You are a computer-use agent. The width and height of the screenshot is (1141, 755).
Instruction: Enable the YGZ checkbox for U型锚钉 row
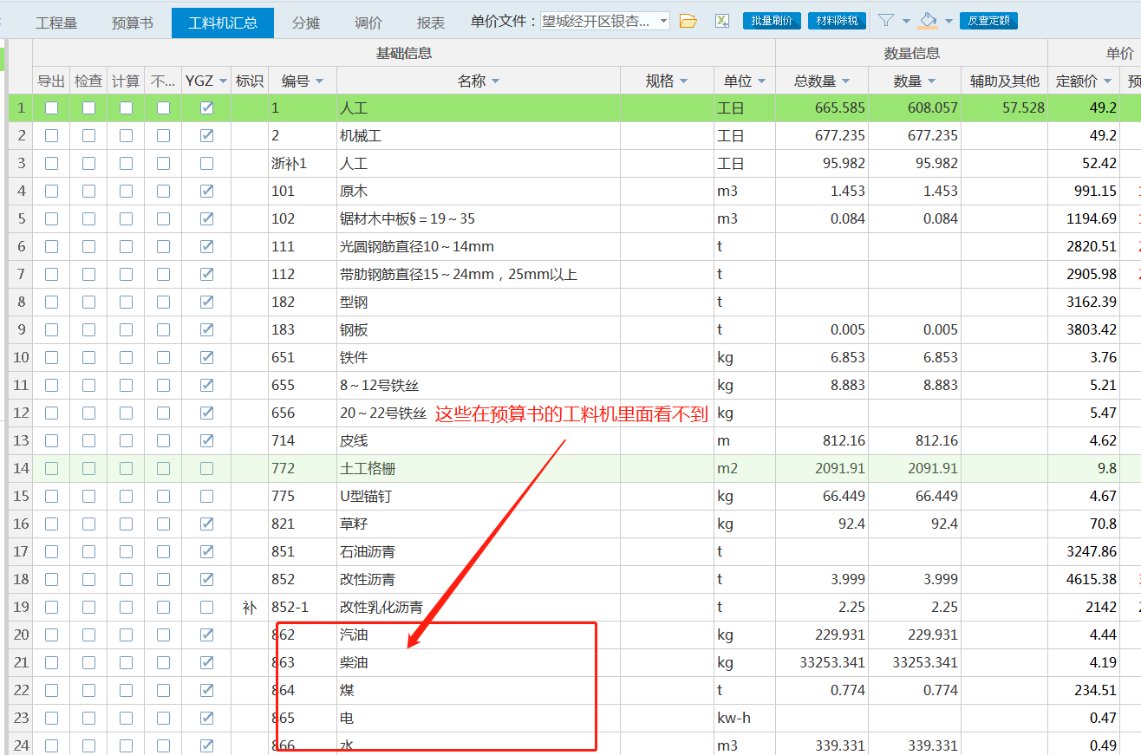point(206,497)
